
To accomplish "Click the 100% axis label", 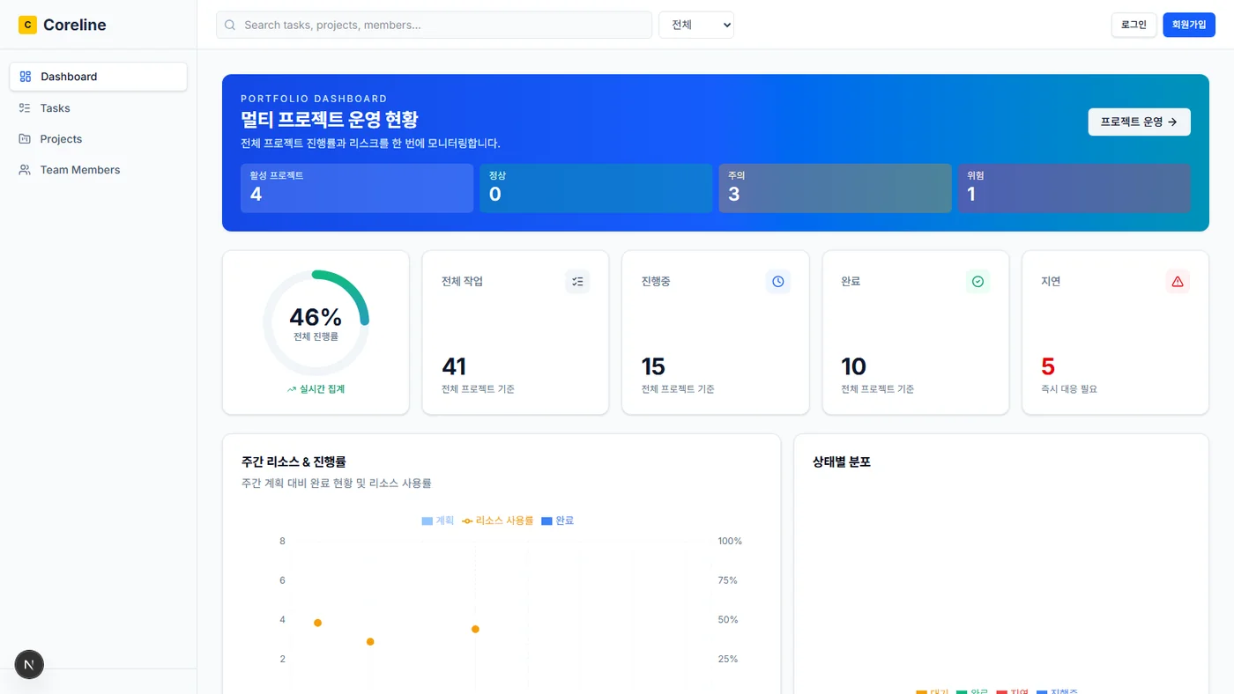I will (730, 541).
